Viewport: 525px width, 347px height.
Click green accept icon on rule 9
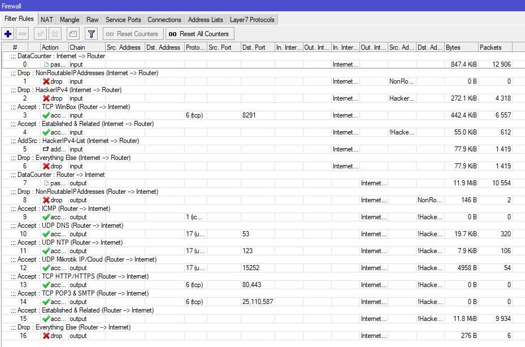point(46,217)
